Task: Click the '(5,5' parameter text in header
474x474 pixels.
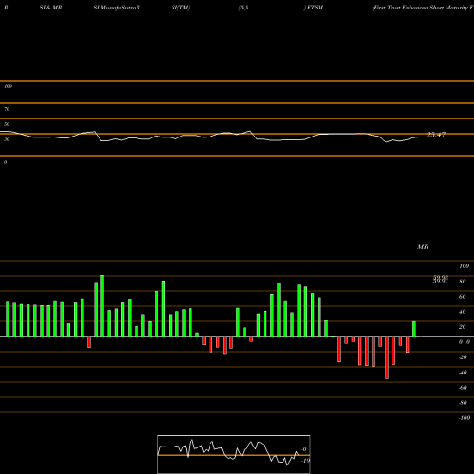Action: [x=244, y=8]
